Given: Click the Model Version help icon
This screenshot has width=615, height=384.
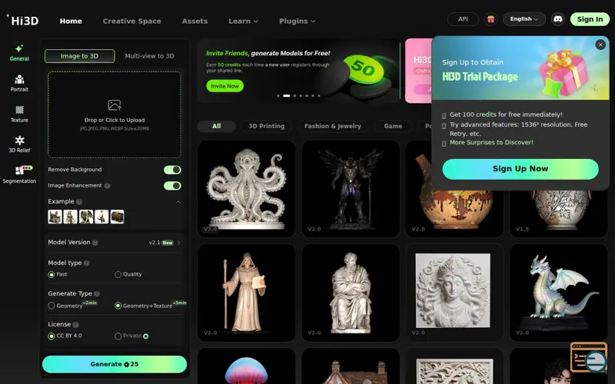Looking at the screenshot, I should tap(95, 243).
